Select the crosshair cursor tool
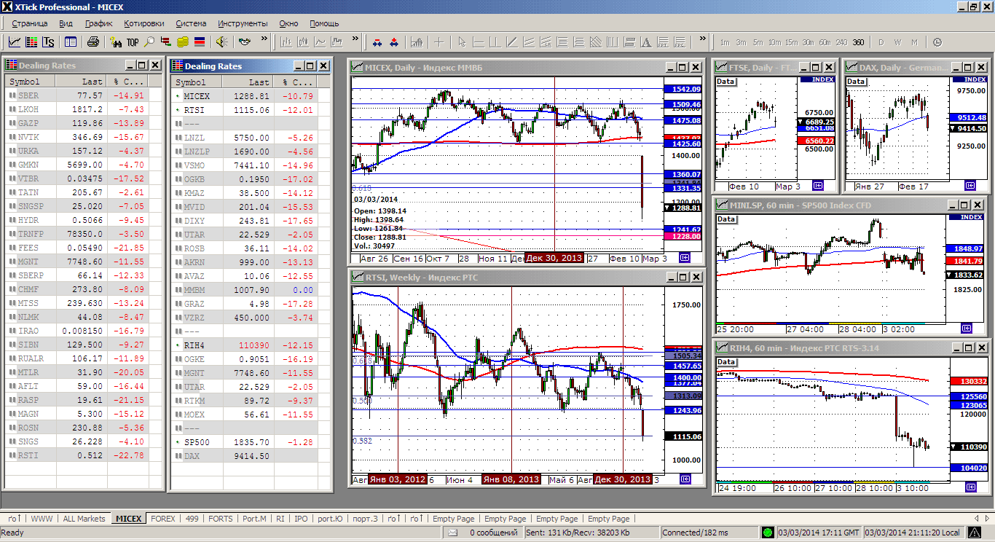 [439, 42]
